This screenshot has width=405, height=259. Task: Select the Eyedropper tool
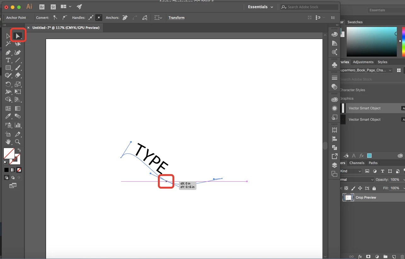9,116
